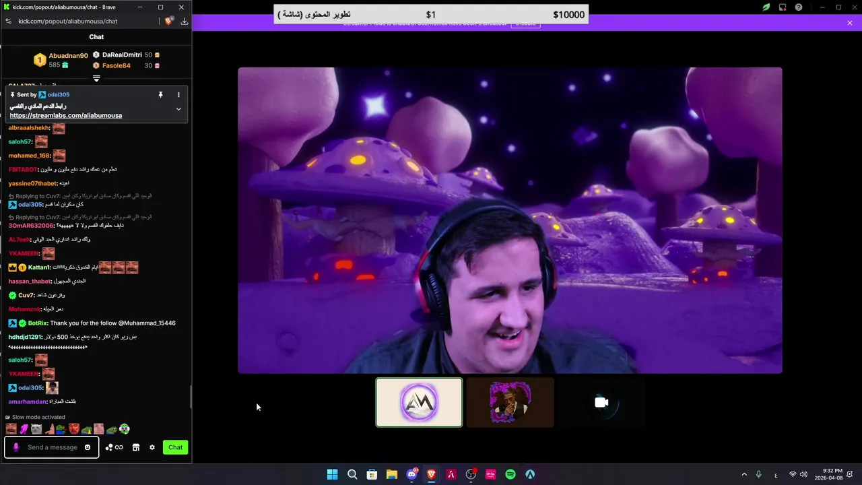Focus the Send a message field
862x485 pixels.
[x=53, y=447]
